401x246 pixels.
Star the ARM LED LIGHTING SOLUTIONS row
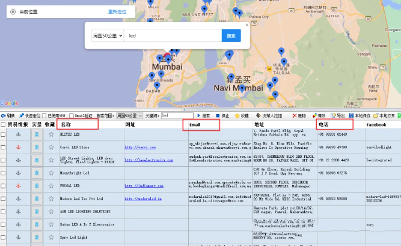coord(52,212)
